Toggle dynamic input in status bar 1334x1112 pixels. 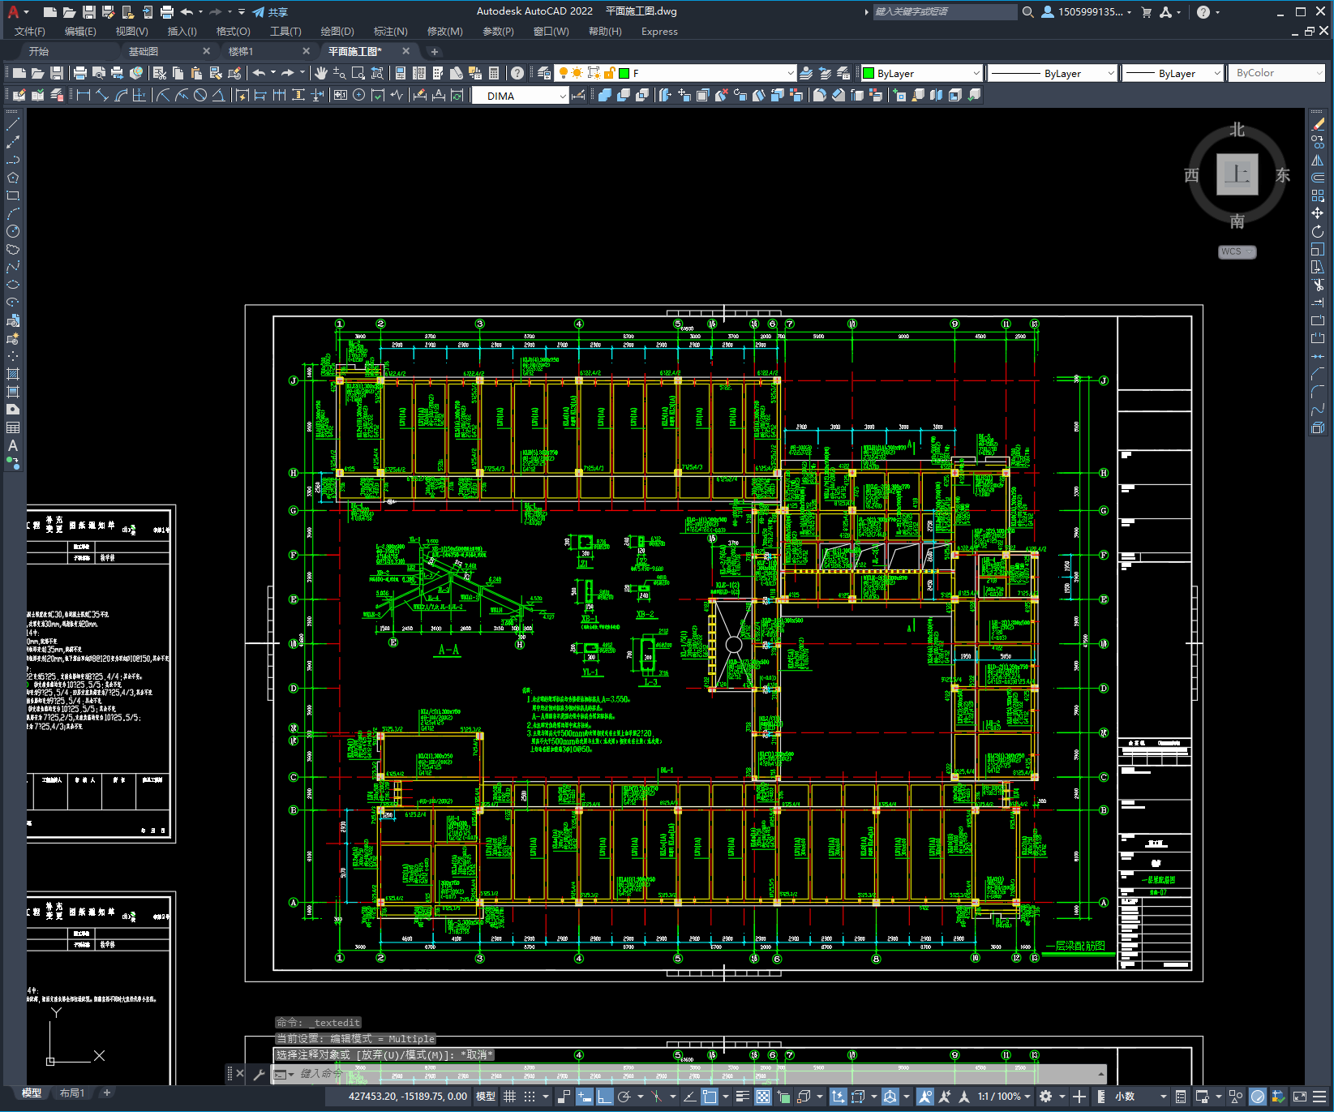tap(585, 1097)
